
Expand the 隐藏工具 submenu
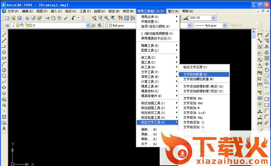[x=158, y=45]
